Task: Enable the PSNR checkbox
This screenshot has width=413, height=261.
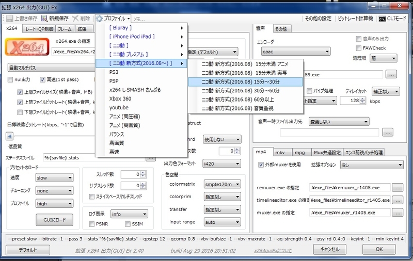Action: 92,224
